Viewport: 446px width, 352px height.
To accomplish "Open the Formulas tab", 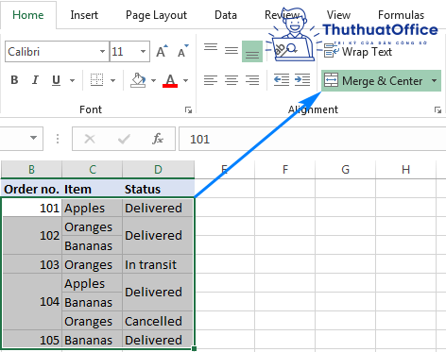I will coord(401,15).
